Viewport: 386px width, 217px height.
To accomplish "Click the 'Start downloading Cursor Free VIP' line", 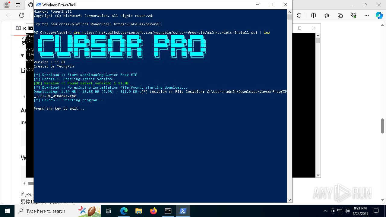I will [85, 75].
